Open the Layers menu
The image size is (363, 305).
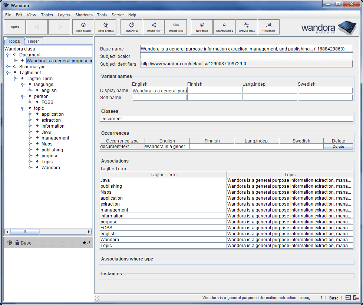point(64,15)
